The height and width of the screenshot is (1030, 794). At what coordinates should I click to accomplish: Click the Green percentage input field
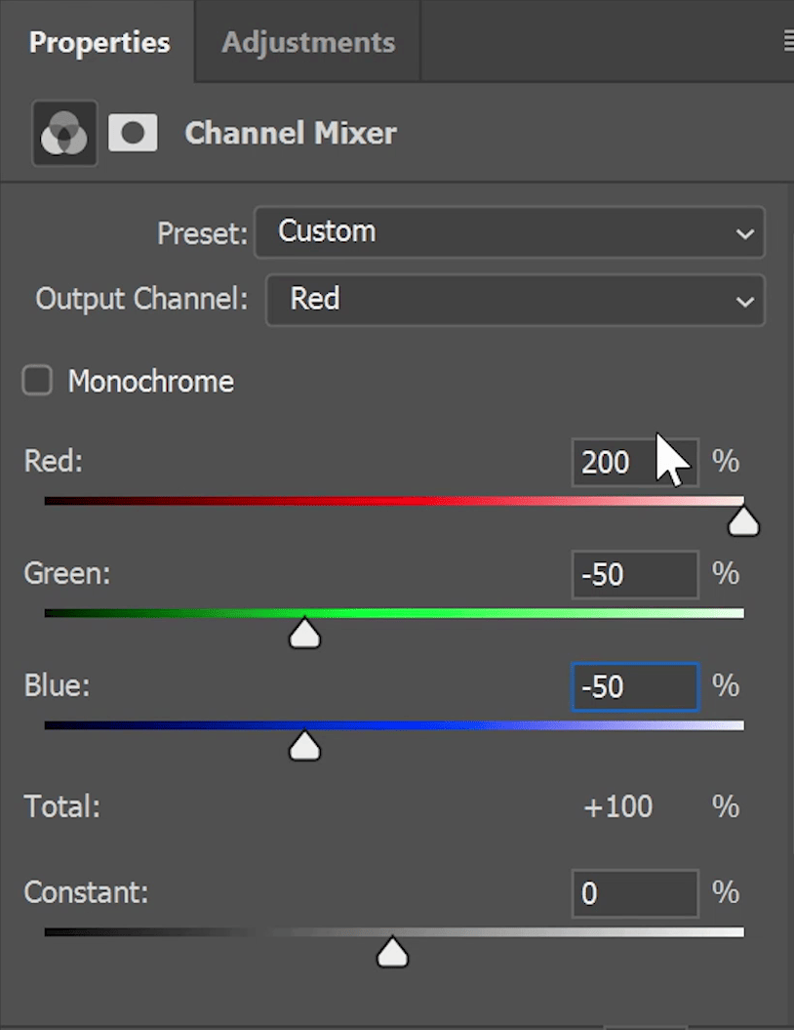[635, 575]
